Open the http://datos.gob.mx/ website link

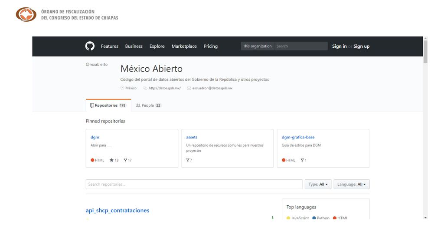(x=164, y=88)
